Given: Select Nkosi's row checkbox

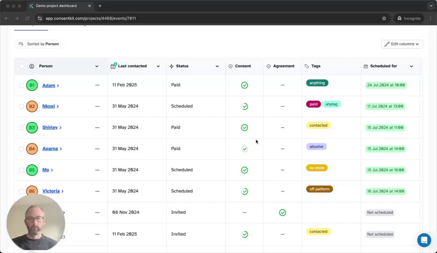Looking at the screenshot, I should (21, 106).
